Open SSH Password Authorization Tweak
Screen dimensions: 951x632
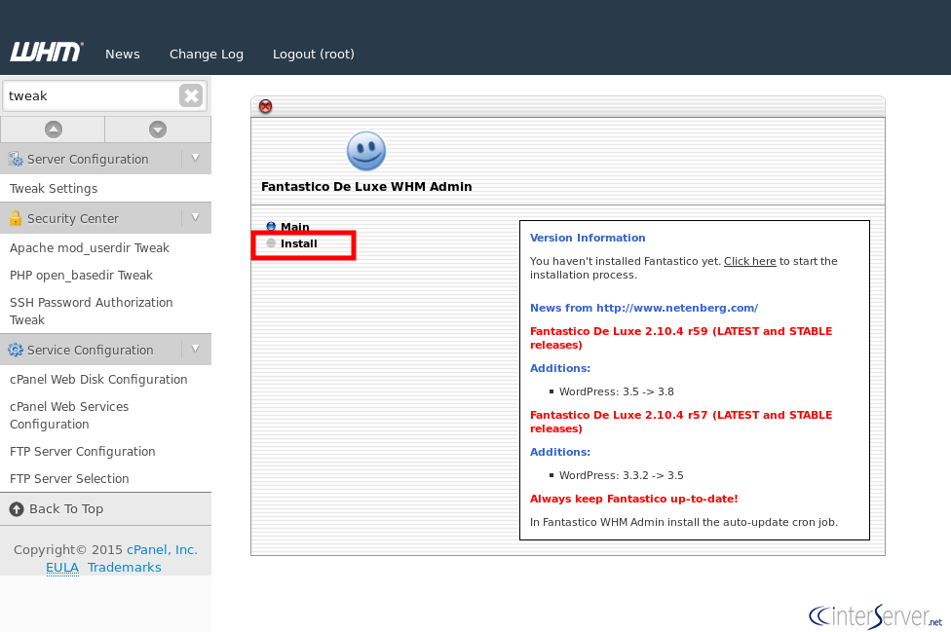(91, 311)
